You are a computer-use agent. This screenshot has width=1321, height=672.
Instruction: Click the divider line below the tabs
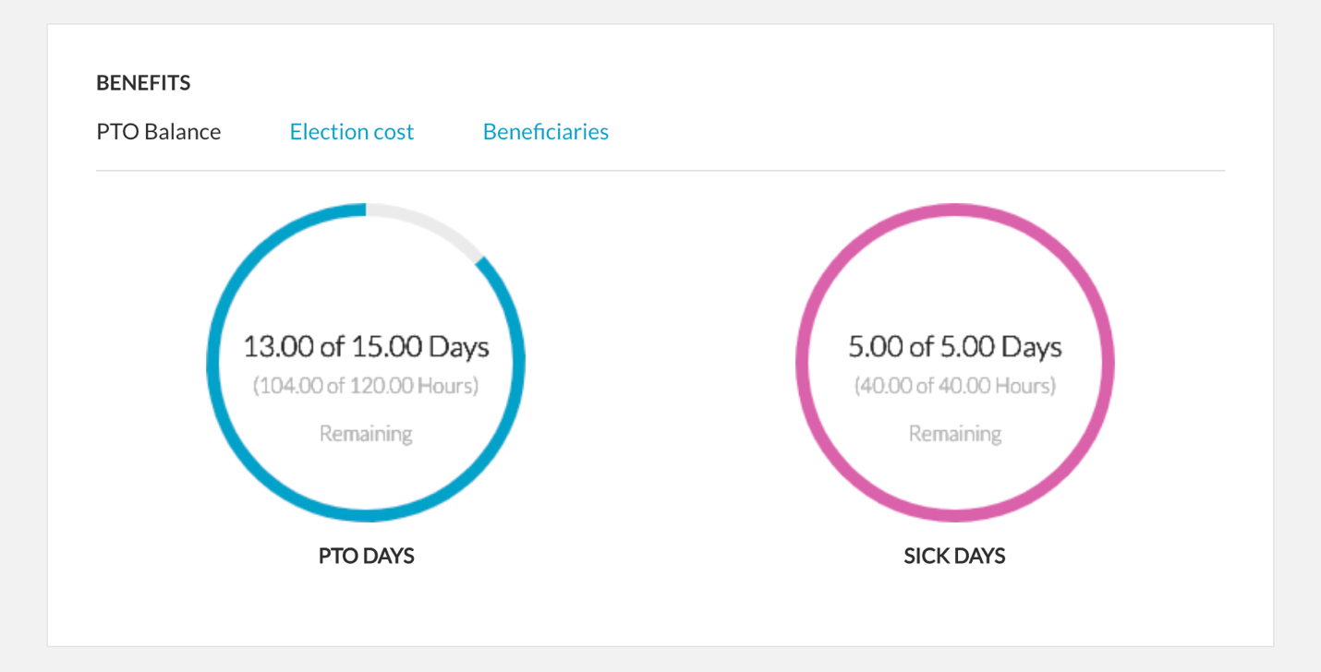pyautogui.click(x=660, y=171)
